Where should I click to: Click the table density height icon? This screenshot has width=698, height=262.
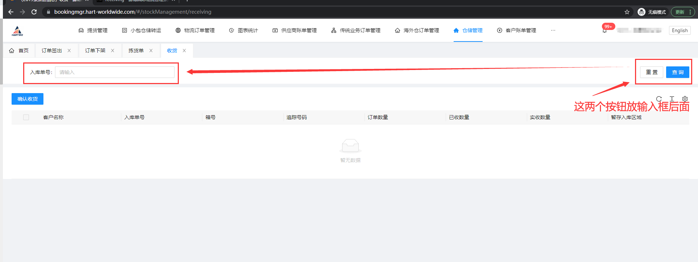[x=672, y=99]
